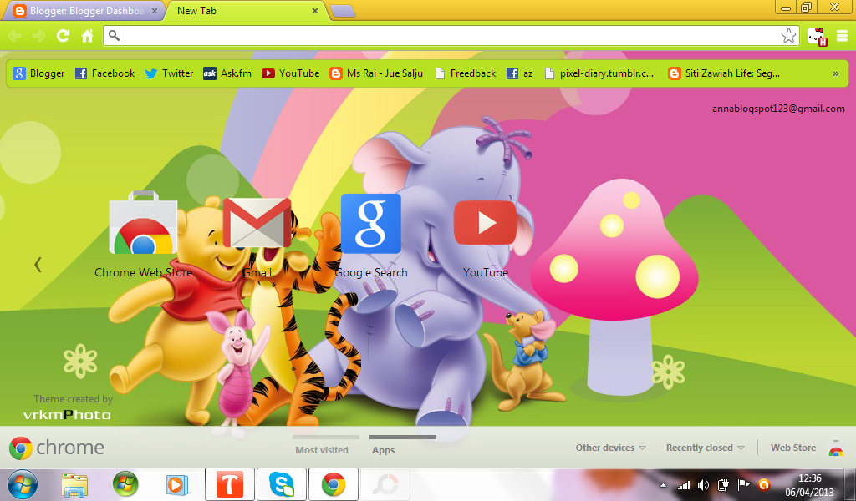
Task: Open the Windows Start orb
Action: [23, 484]
